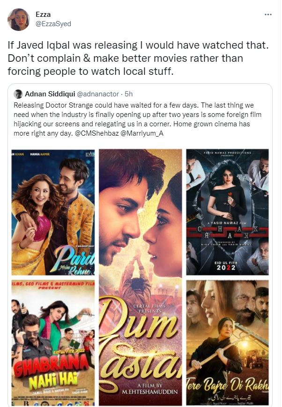Viewport: 282px width, 407px height.
Task: Click the @adnanactor handle
Action: pyautogui.click(x=98, y=94)
